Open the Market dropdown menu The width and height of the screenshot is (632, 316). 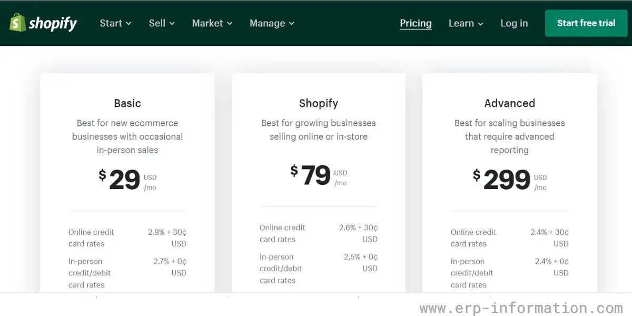point(212,23)
